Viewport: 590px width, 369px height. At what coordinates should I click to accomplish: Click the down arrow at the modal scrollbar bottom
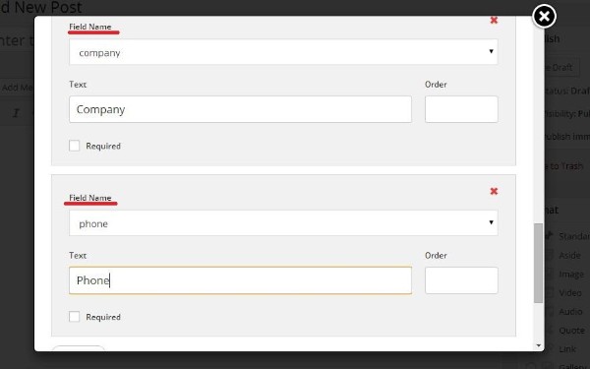(539, 345)
